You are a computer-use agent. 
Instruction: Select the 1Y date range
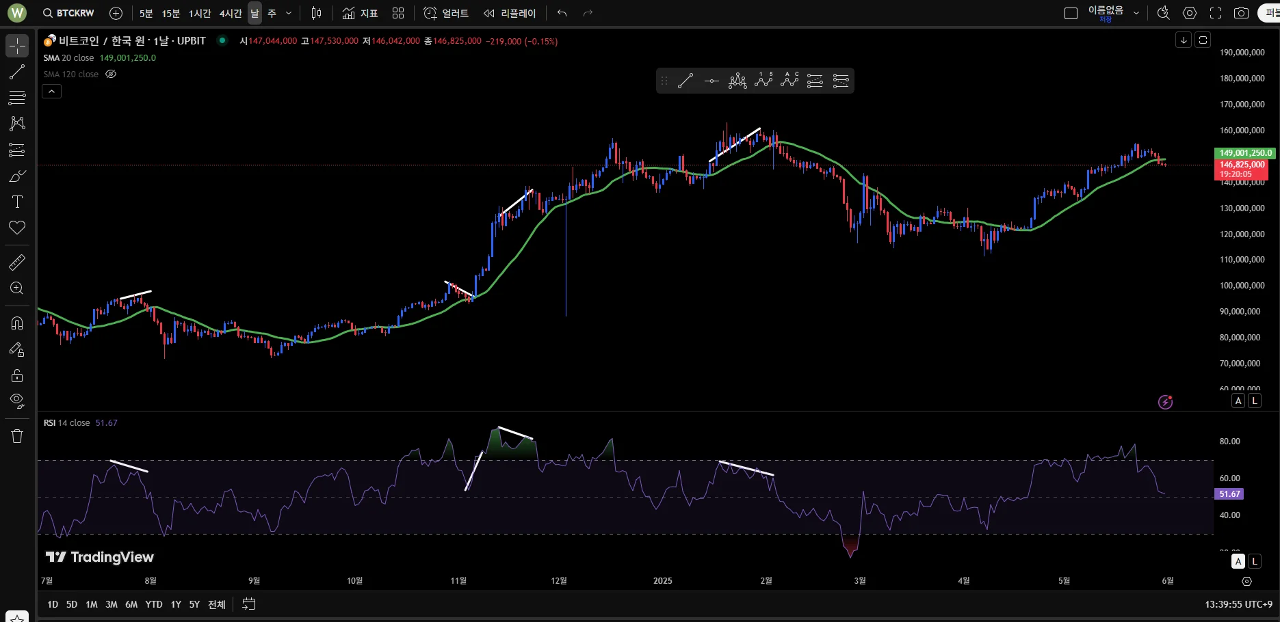176,604
